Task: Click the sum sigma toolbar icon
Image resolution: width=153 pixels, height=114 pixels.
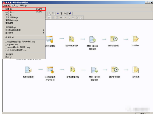Action: pyautogui.click(x=50, y=13)
